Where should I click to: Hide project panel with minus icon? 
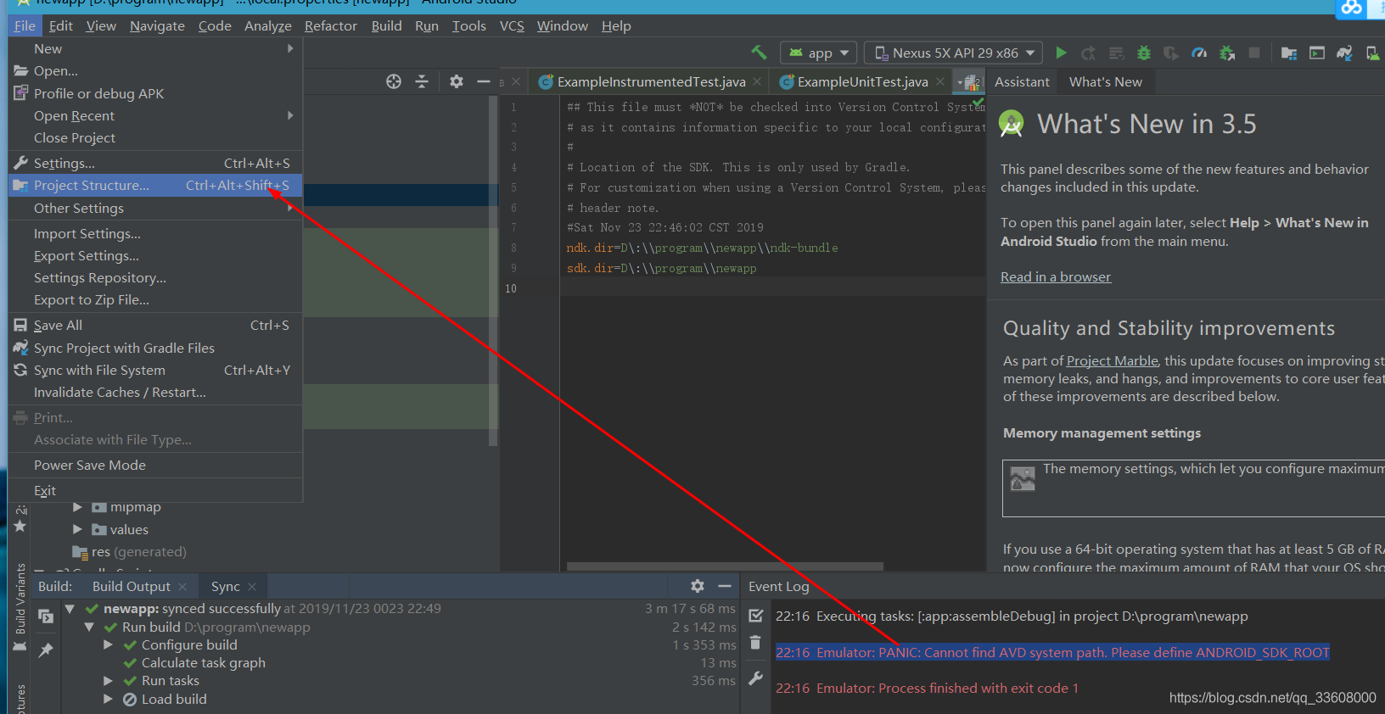pos(484,81)
